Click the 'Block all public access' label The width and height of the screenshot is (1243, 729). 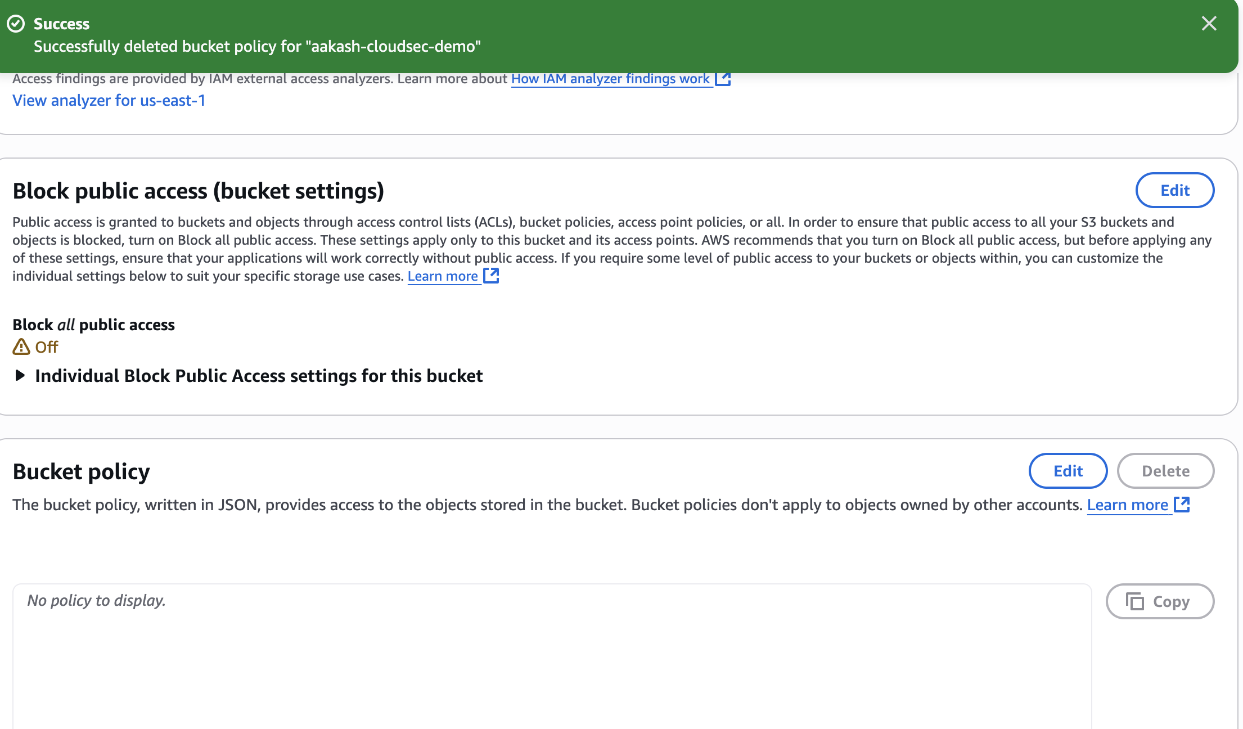[x=93, y=325]
